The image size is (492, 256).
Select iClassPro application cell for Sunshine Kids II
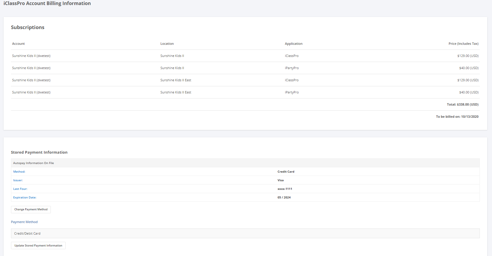(292, 56)
